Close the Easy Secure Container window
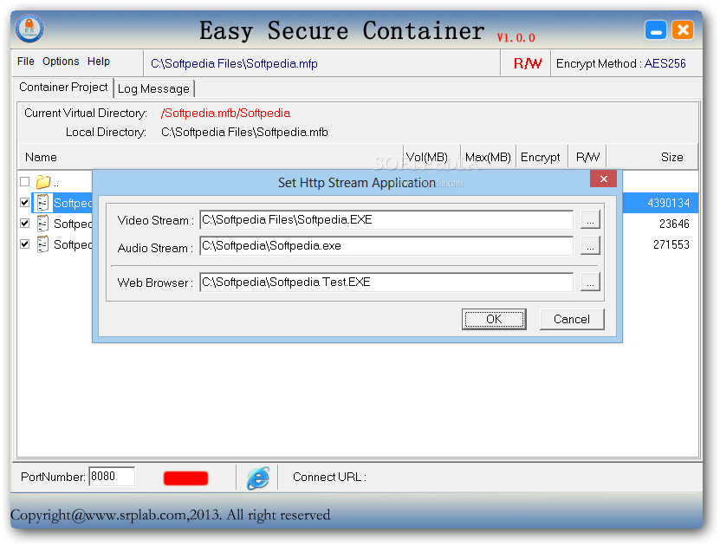Image resolution: width=720 pixels, height=546 pixels. pos(683,30)
